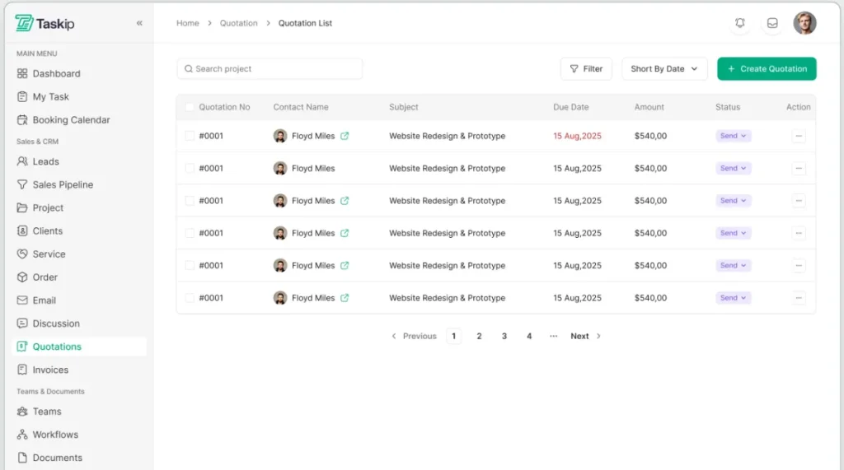
Task: Go to page 3 in pagination
Action: [504, 336]
